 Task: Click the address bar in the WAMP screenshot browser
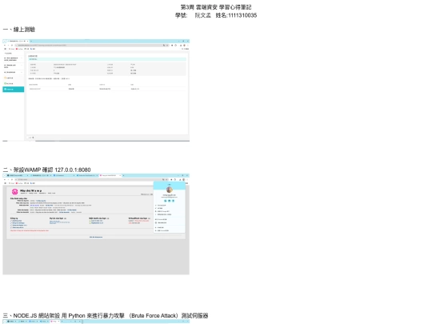coord(91,180)
